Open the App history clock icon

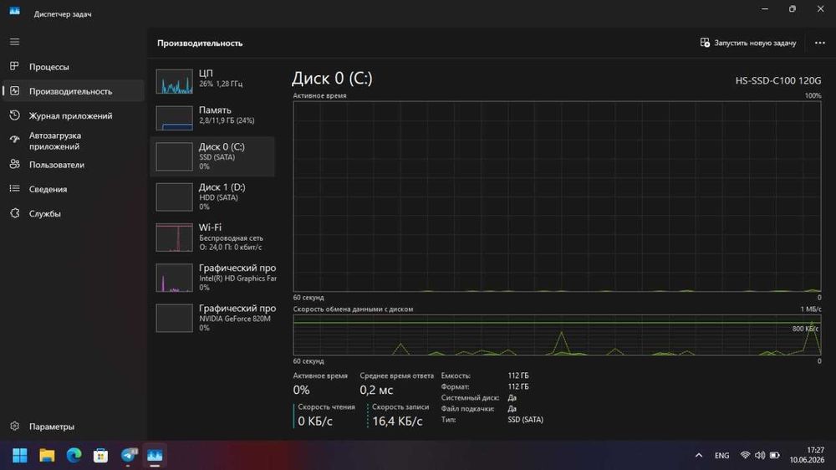click(x=14, y=115)
